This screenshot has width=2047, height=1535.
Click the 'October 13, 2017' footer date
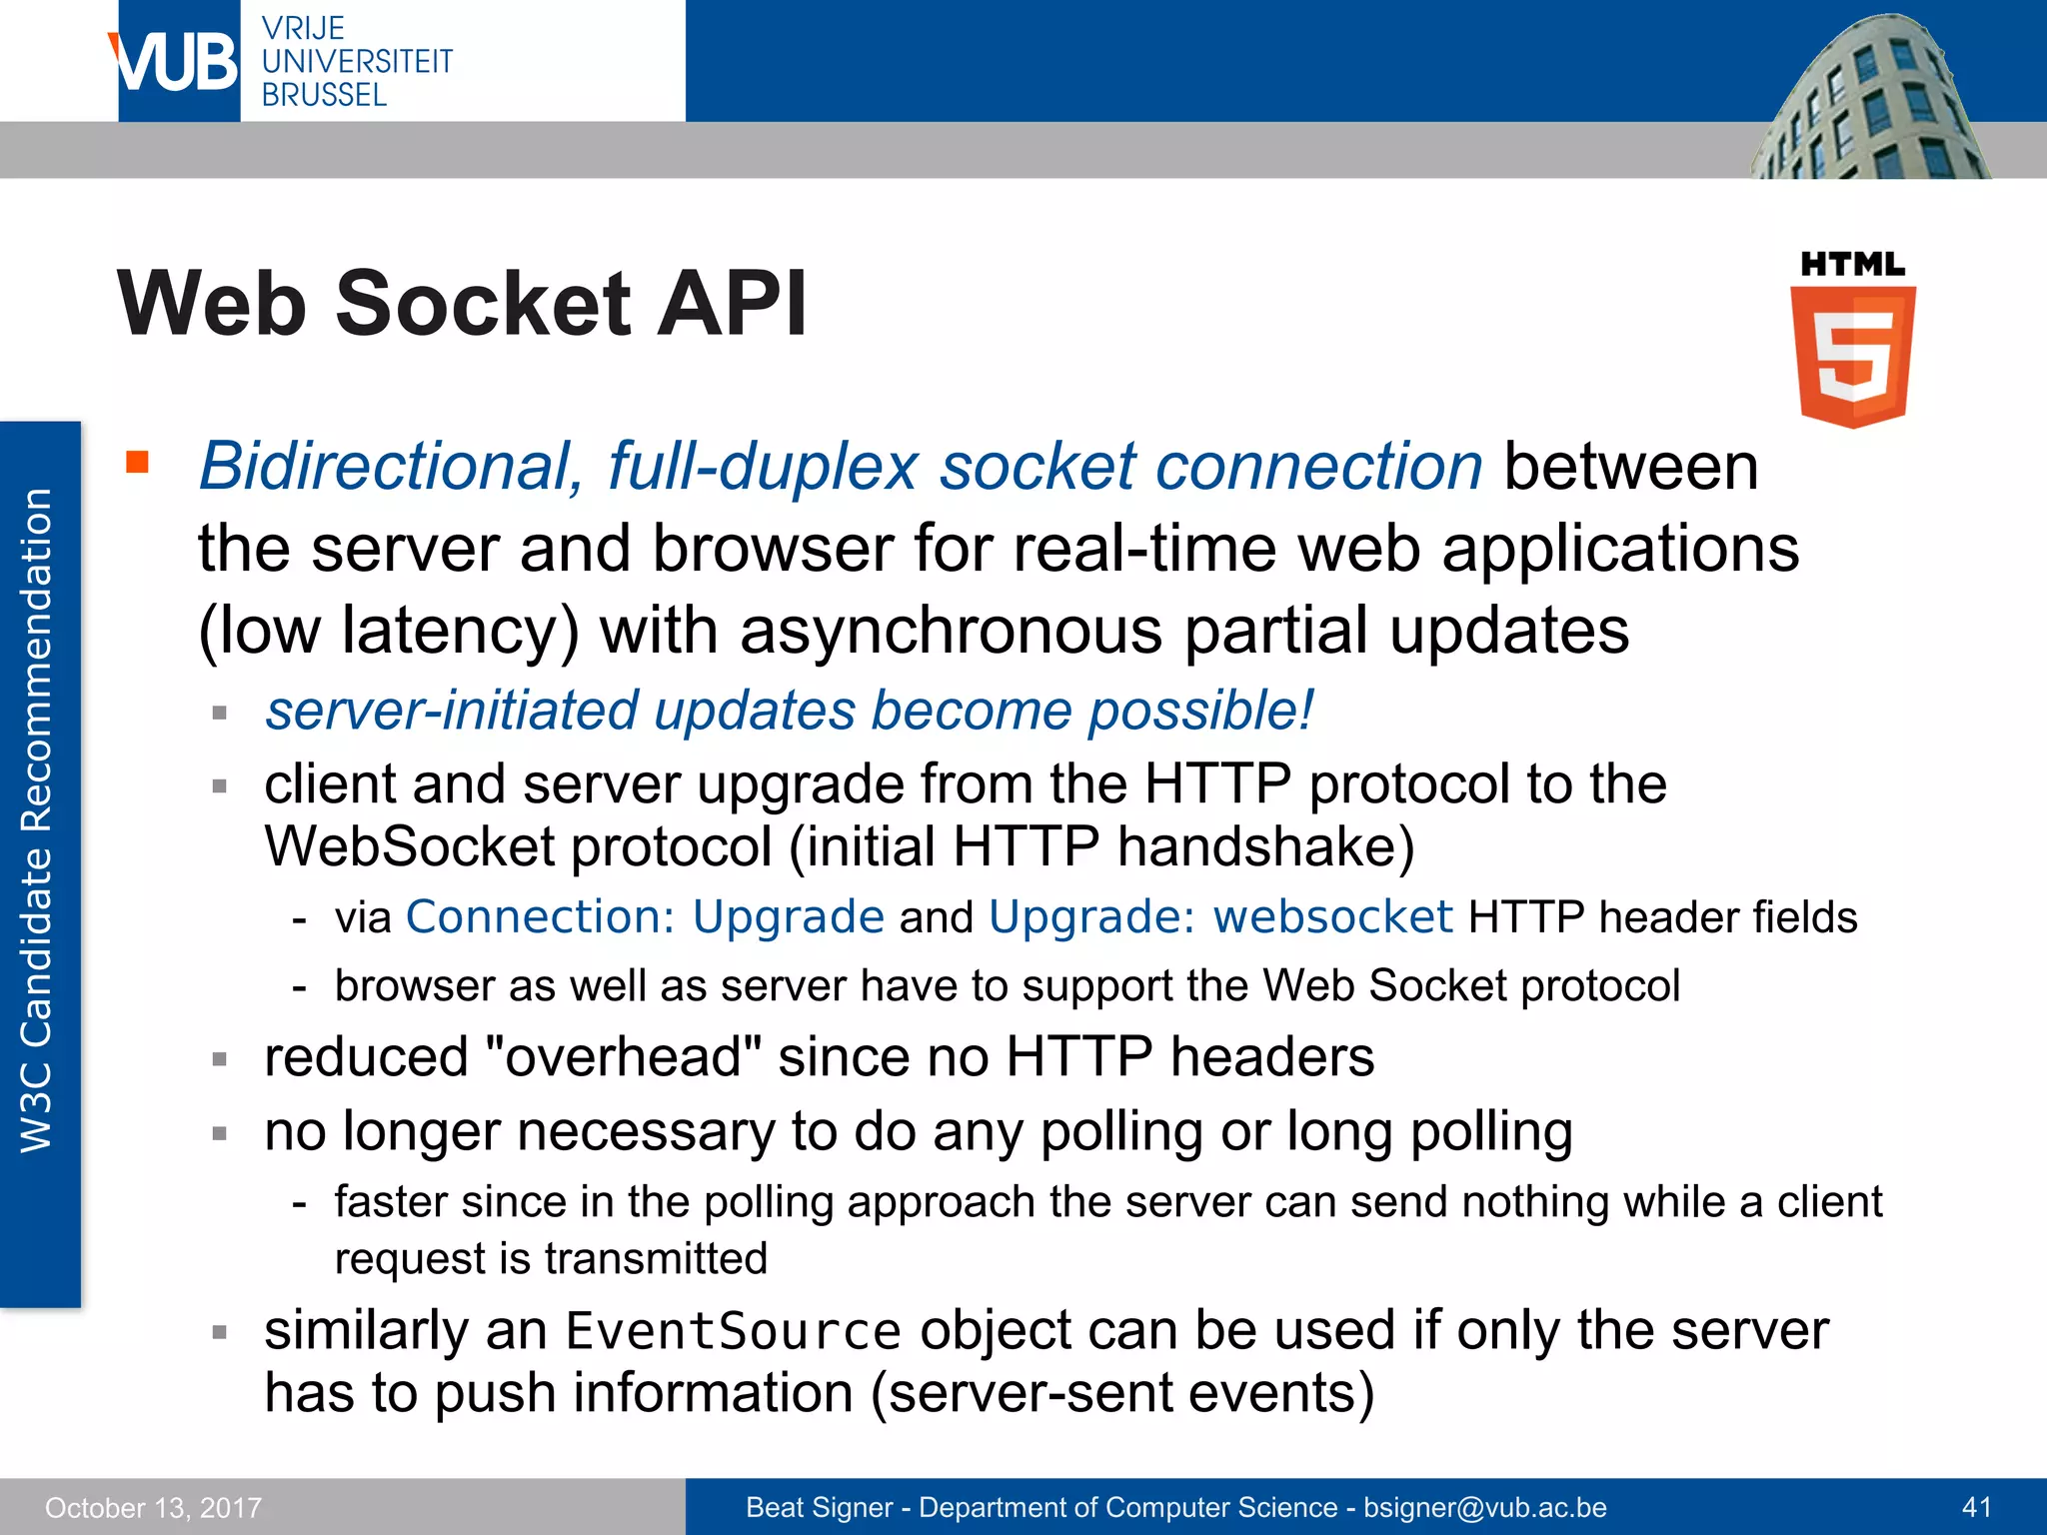click(x=153, y=1508)
